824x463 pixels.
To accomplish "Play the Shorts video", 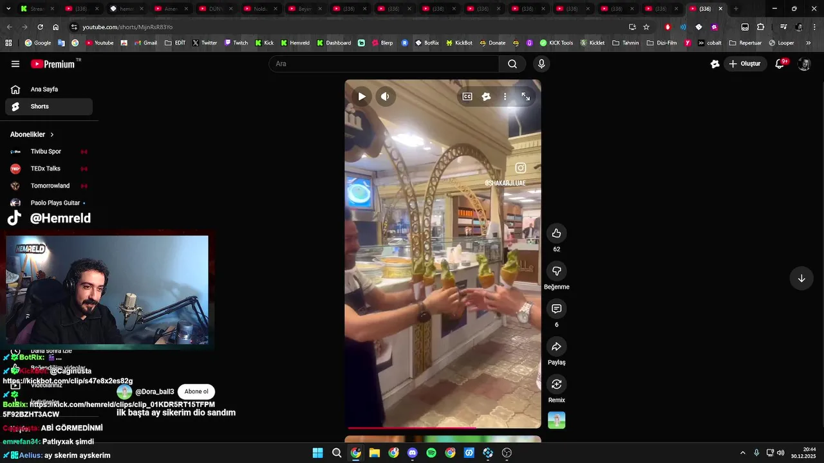I will click(x=362, y=96).
